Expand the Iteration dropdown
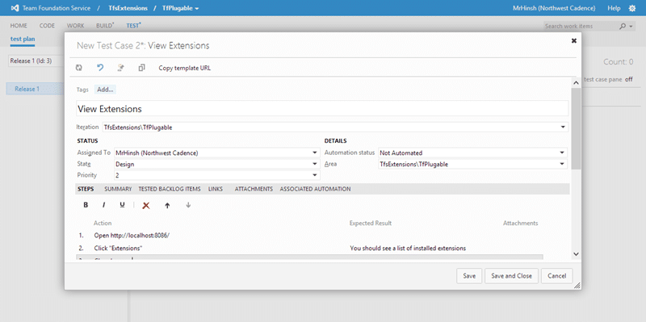This screenshot has width=646, height=322. point(563,128)
